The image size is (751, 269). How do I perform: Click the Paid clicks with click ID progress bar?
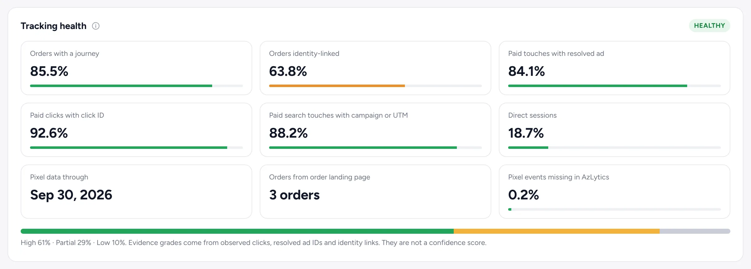(136, 148)
